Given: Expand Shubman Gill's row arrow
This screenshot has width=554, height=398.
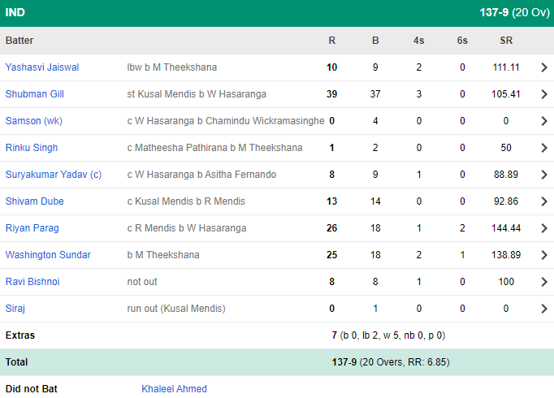Looking at the screenshot, I should pos(544,94).
